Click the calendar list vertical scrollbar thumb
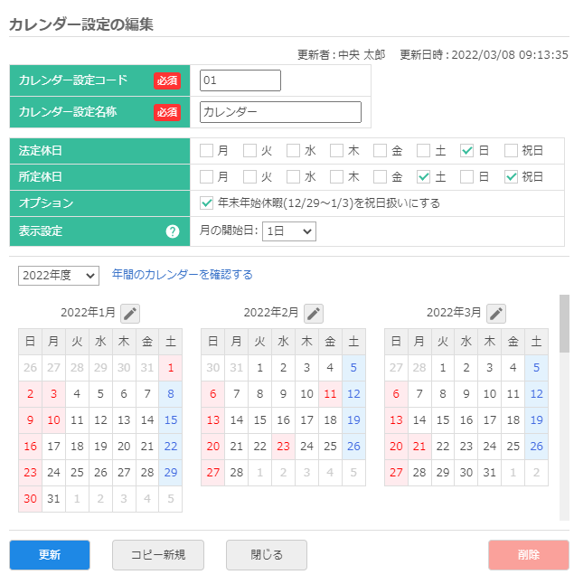 564,324
